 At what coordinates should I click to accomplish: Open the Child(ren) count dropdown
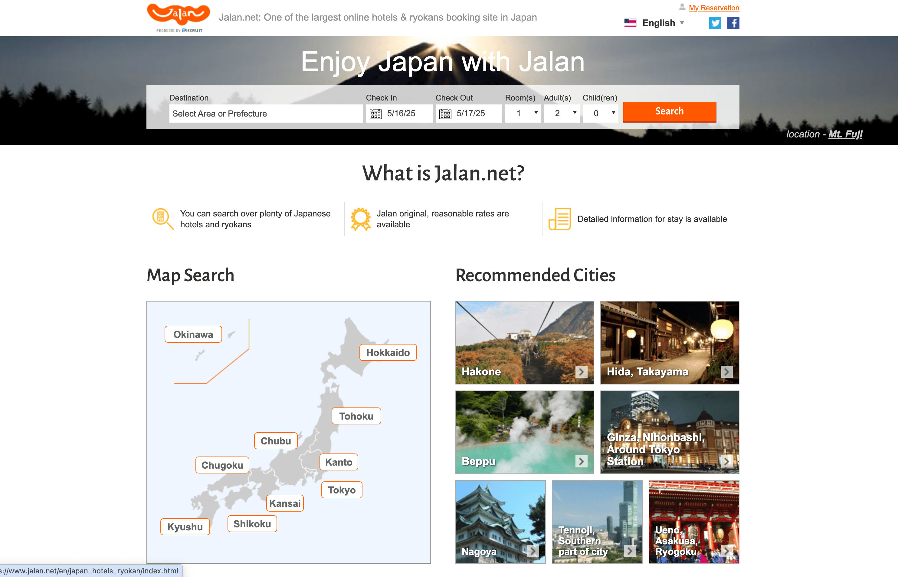coord(600,113)
